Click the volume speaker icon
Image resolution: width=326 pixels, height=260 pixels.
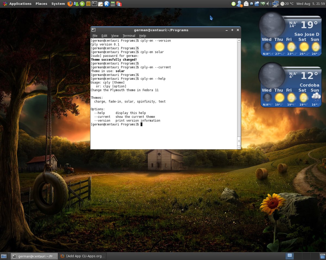[x=268, y=4]
